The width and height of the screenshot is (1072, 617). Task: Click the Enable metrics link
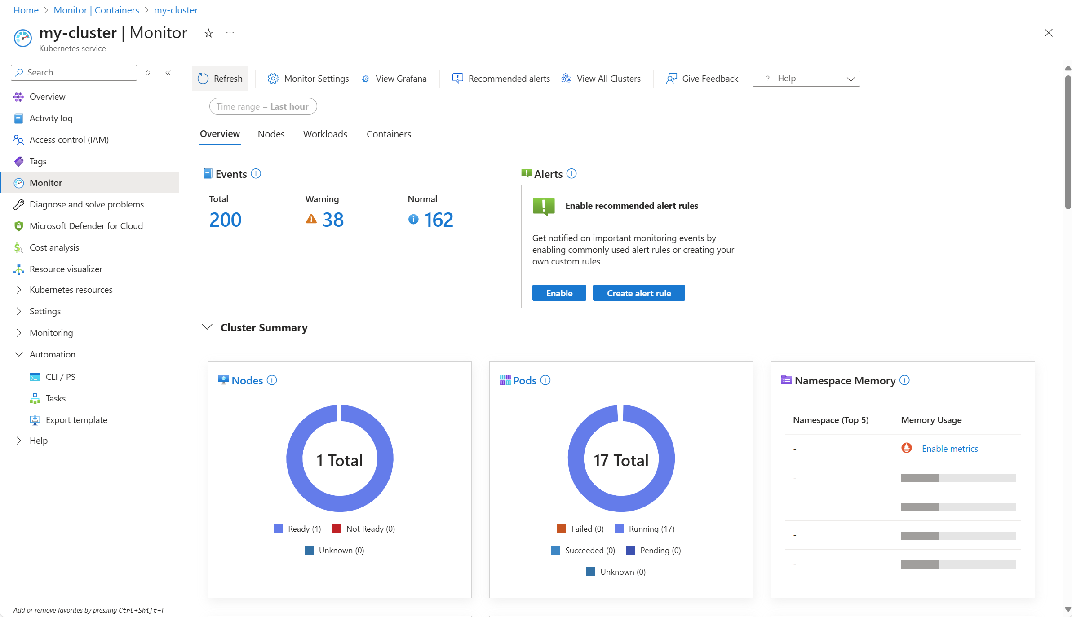coord(949,449)
